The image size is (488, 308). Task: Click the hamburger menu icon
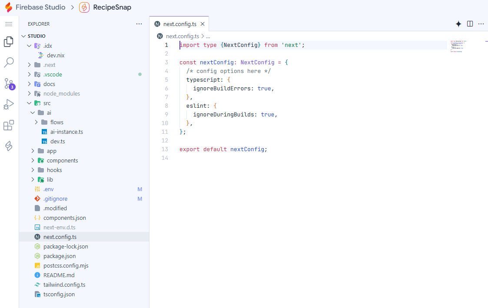pyautogui.click(x=9, y=24)
